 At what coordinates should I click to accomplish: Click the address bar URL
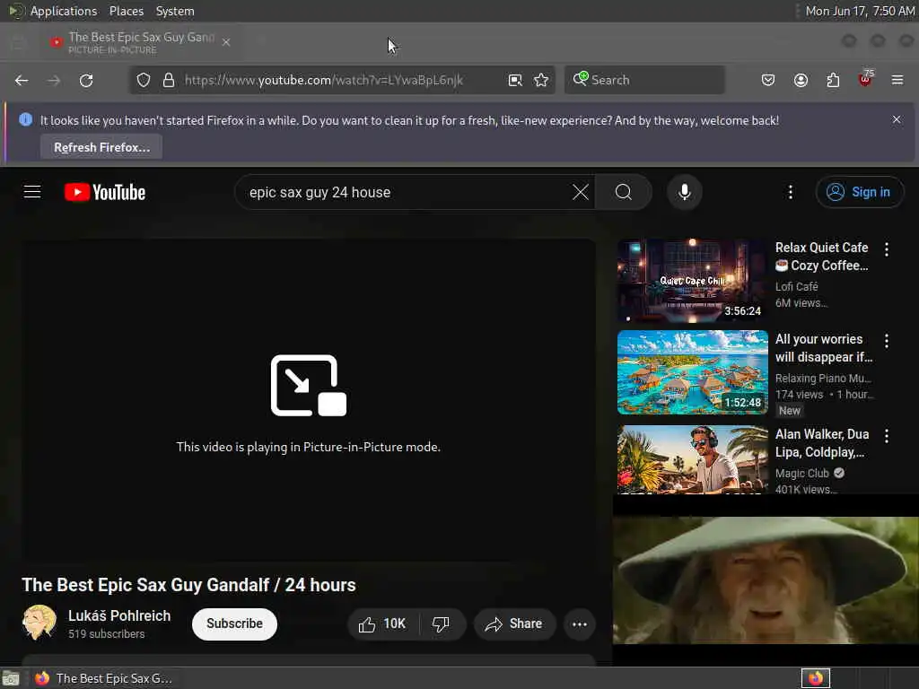point(323,80)
